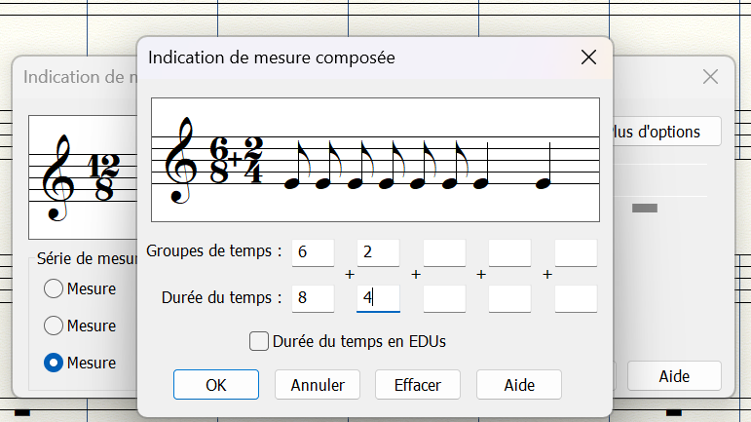This screenshot has width=751, height=422.
Task: Click the Effacer button
Action: click(x=418, y=384)
